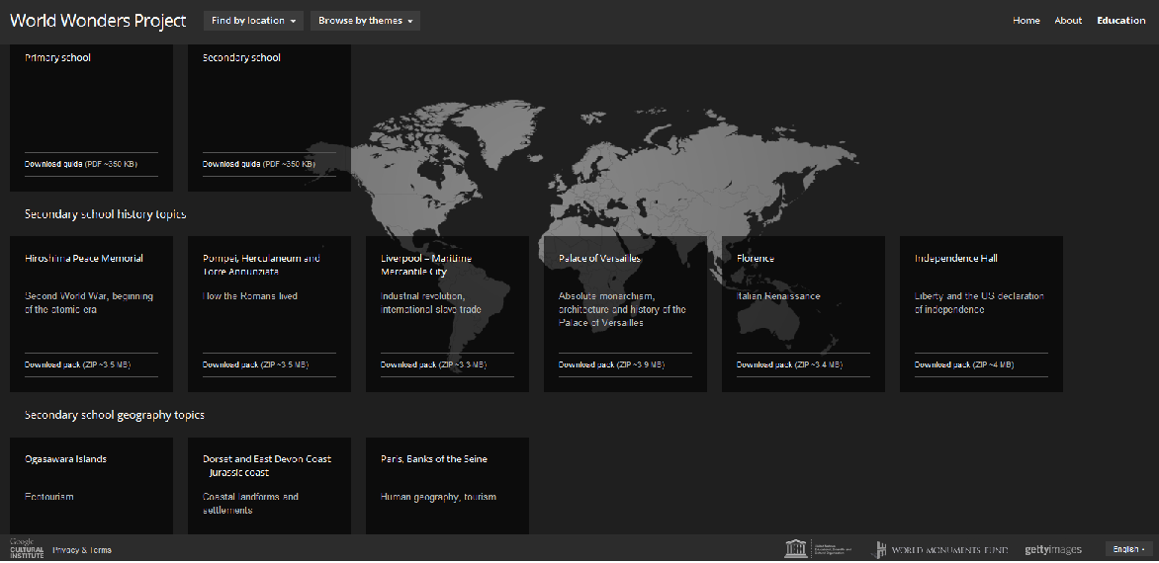Click the Hiroshima Peace Memorial title

83,258
